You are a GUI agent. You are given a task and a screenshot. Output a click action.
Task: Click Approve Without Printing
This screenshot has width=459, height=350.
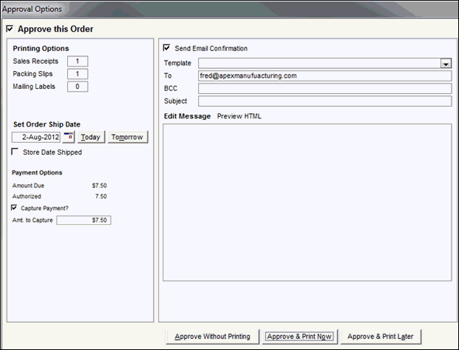[213, 336]
